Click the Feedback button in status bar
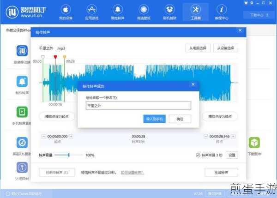The width and height of the screenshot is (277, 198). pyautogui.click(x=215, y=193)
